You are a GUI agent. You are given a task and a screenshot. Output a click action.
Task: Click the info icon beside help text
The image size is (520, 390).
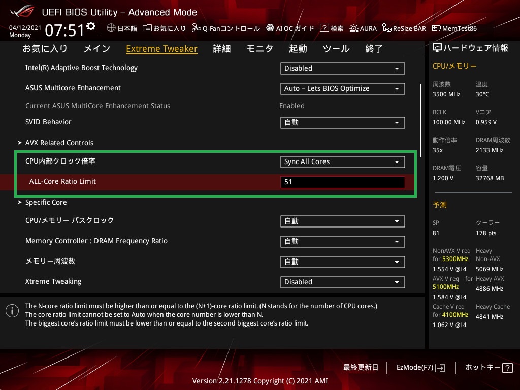(x=12, y=311)
